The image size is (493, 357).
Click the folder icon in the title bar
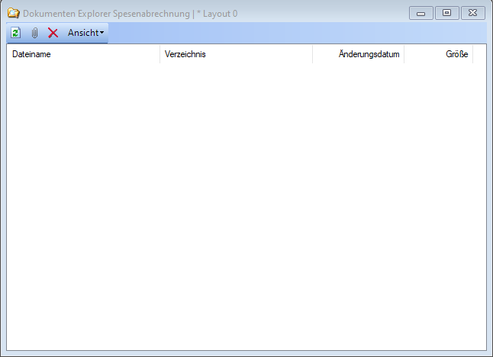coord(13,13)
